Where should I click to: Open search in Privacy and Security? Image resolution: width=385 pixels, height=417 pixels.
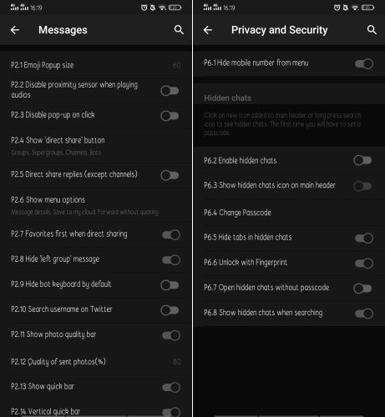click(372, 30)
